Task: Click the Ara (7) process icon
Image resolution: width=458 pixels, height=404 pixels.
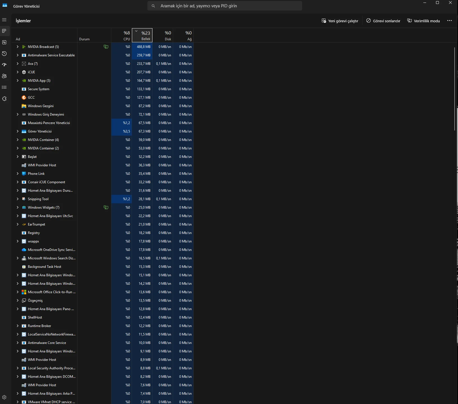Action: point(24,64)
